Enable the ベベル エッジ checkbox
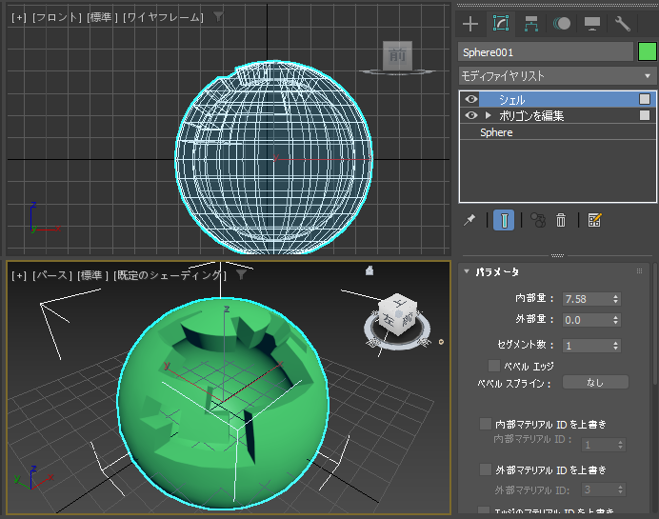Image resolution: width=659 pixels, height=519 pixels. click(x=494, y=366)
